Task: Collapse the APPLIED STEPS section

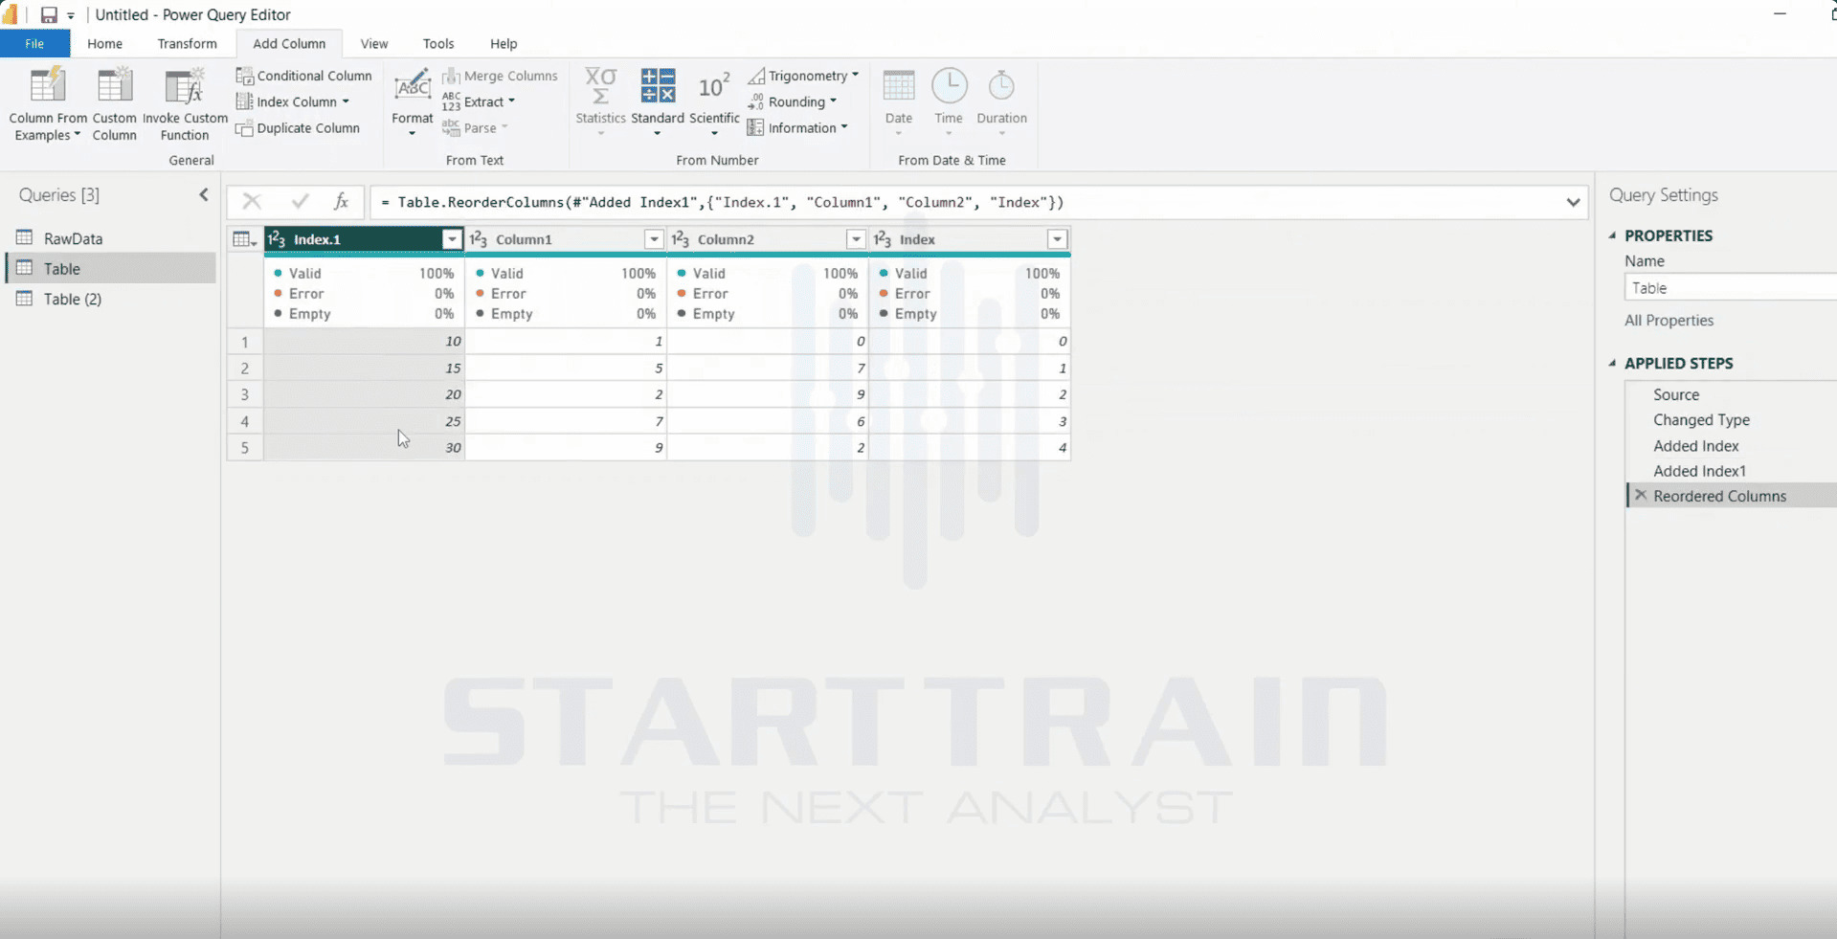Action: tap(1613, 364)
